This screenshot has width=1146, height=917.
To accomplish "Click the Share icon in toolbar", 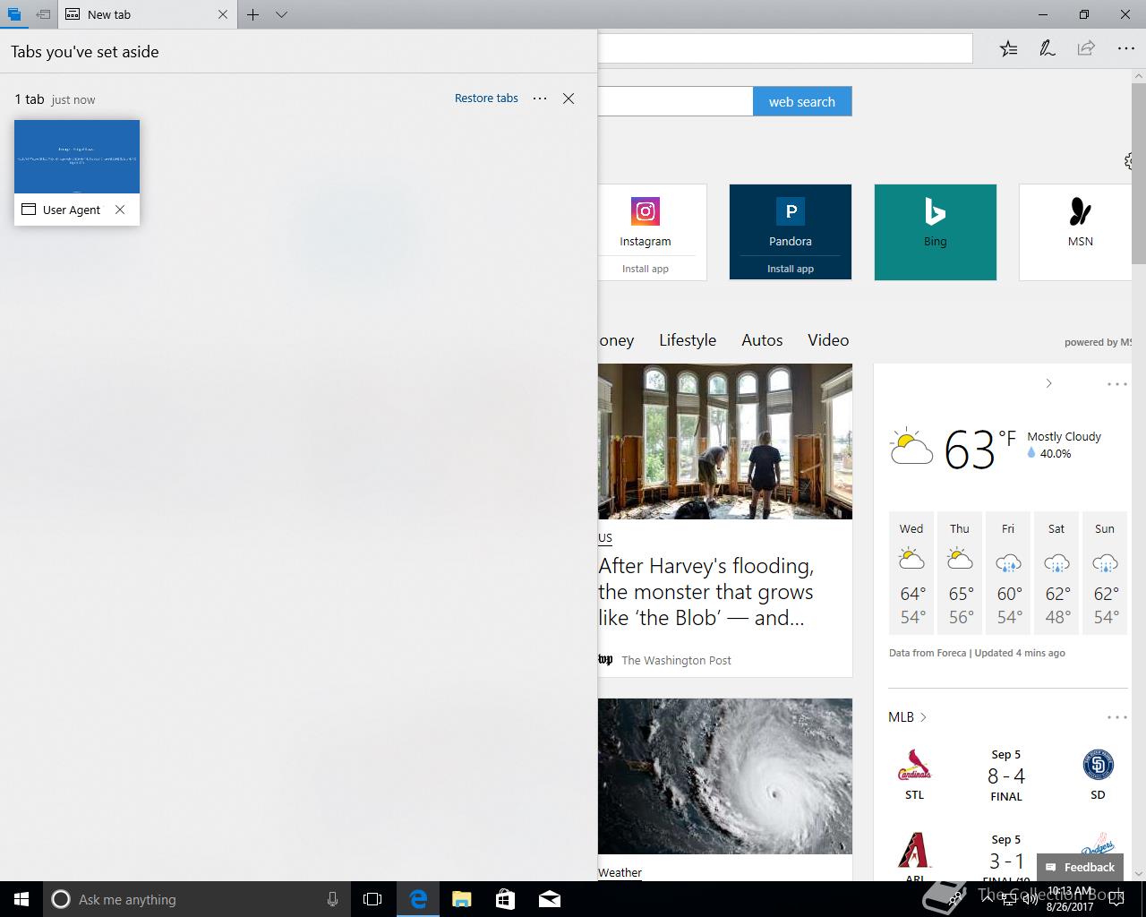I will click(x=1086, y=49).
